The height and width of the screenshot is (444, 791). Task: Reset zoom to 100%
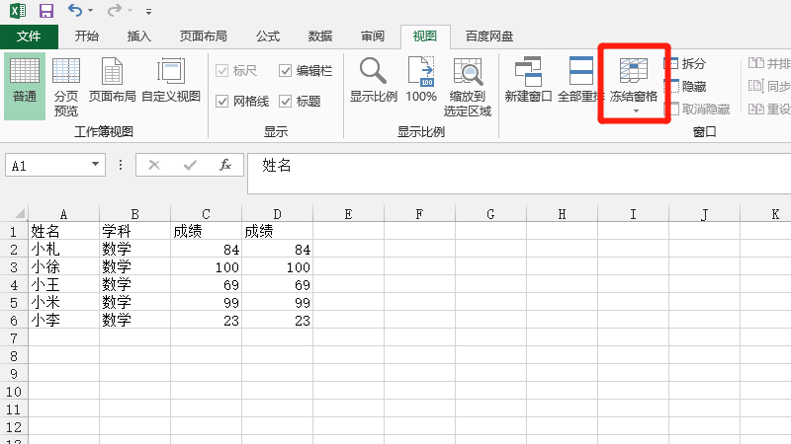coord(421,80)
